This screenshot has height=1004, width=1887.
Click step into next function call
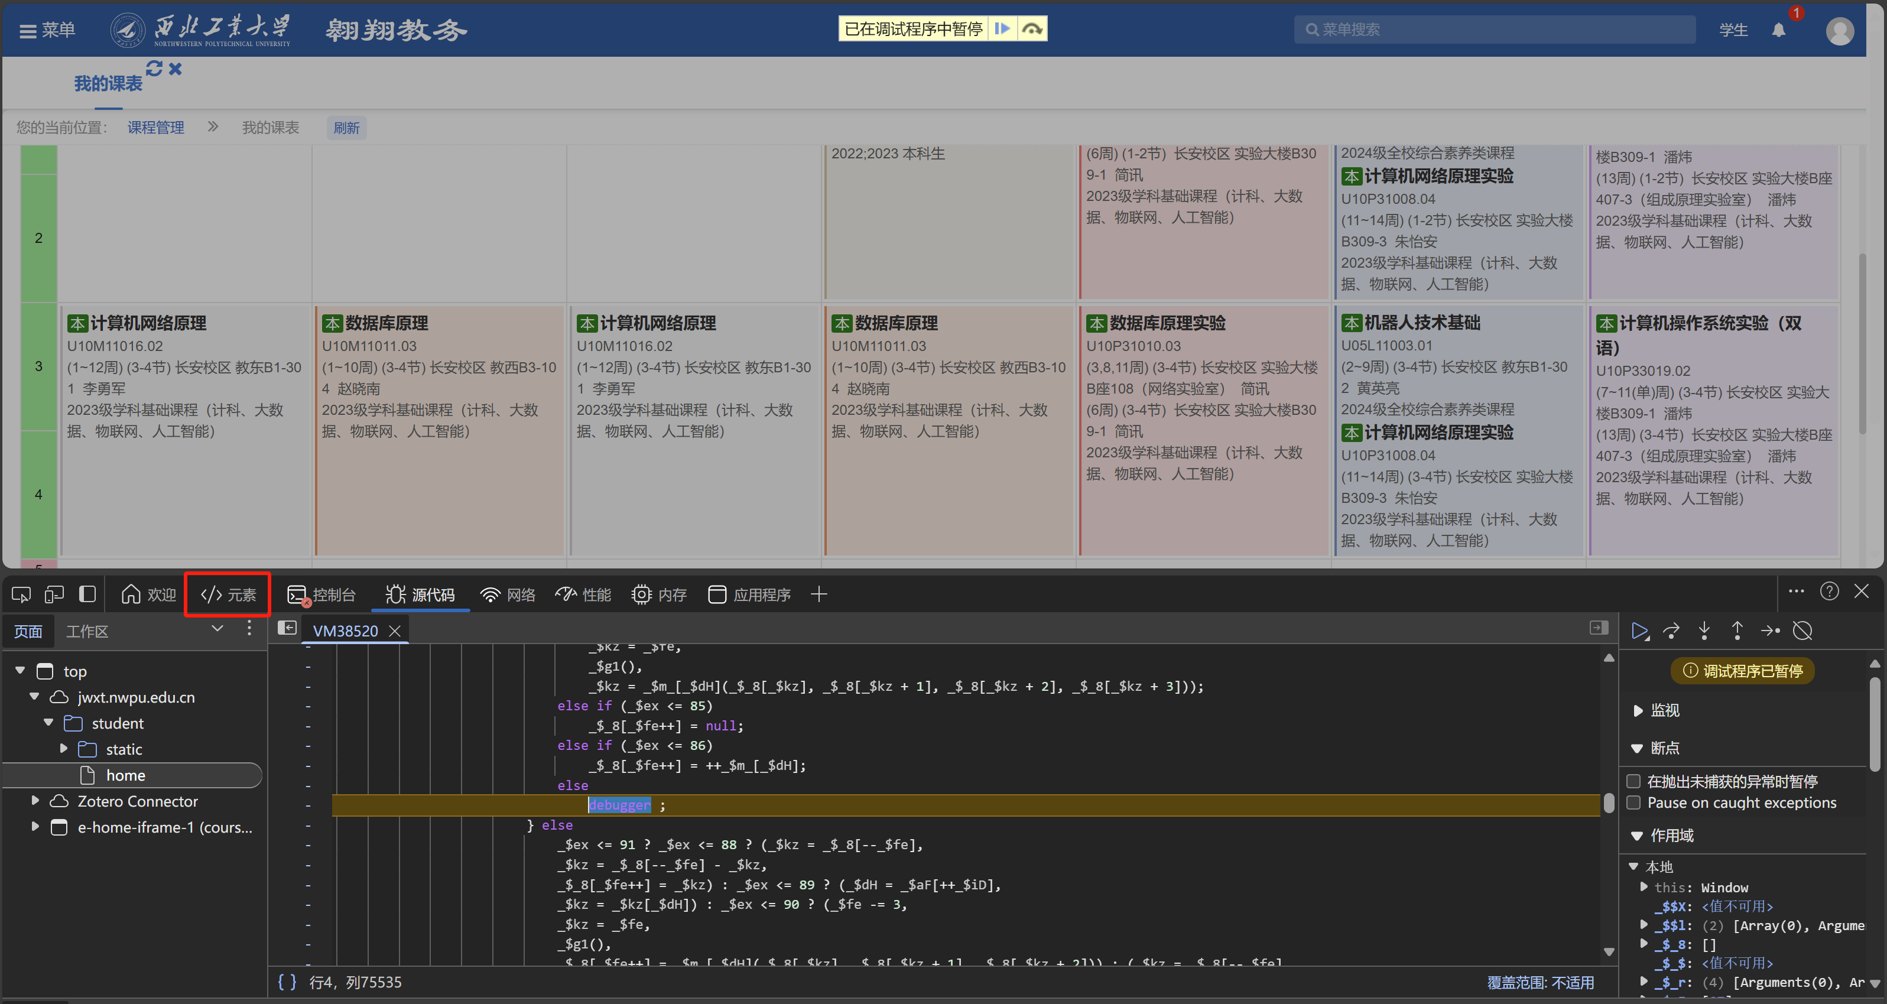click(x=1704, y=631)
